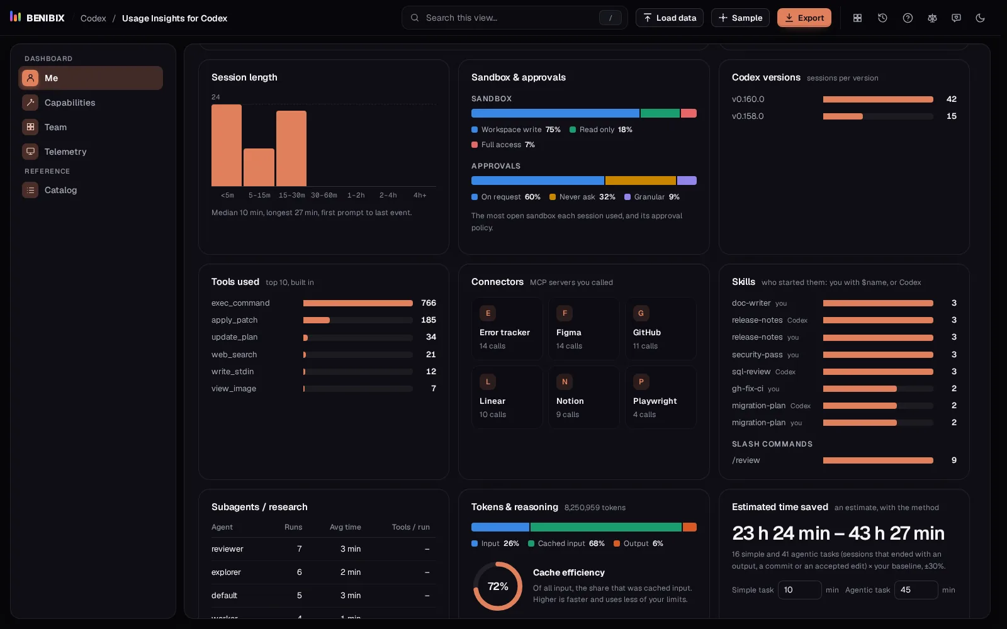
Task: Click the explorer agent row
Action: coord(323,572)
